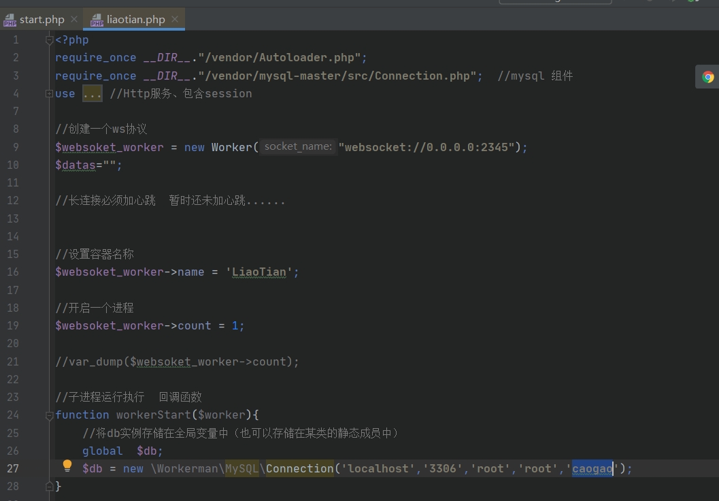Switch to the start.php tab
This screenshot has width=719, height=501.
pyautogui.click(x=41, y=19)
